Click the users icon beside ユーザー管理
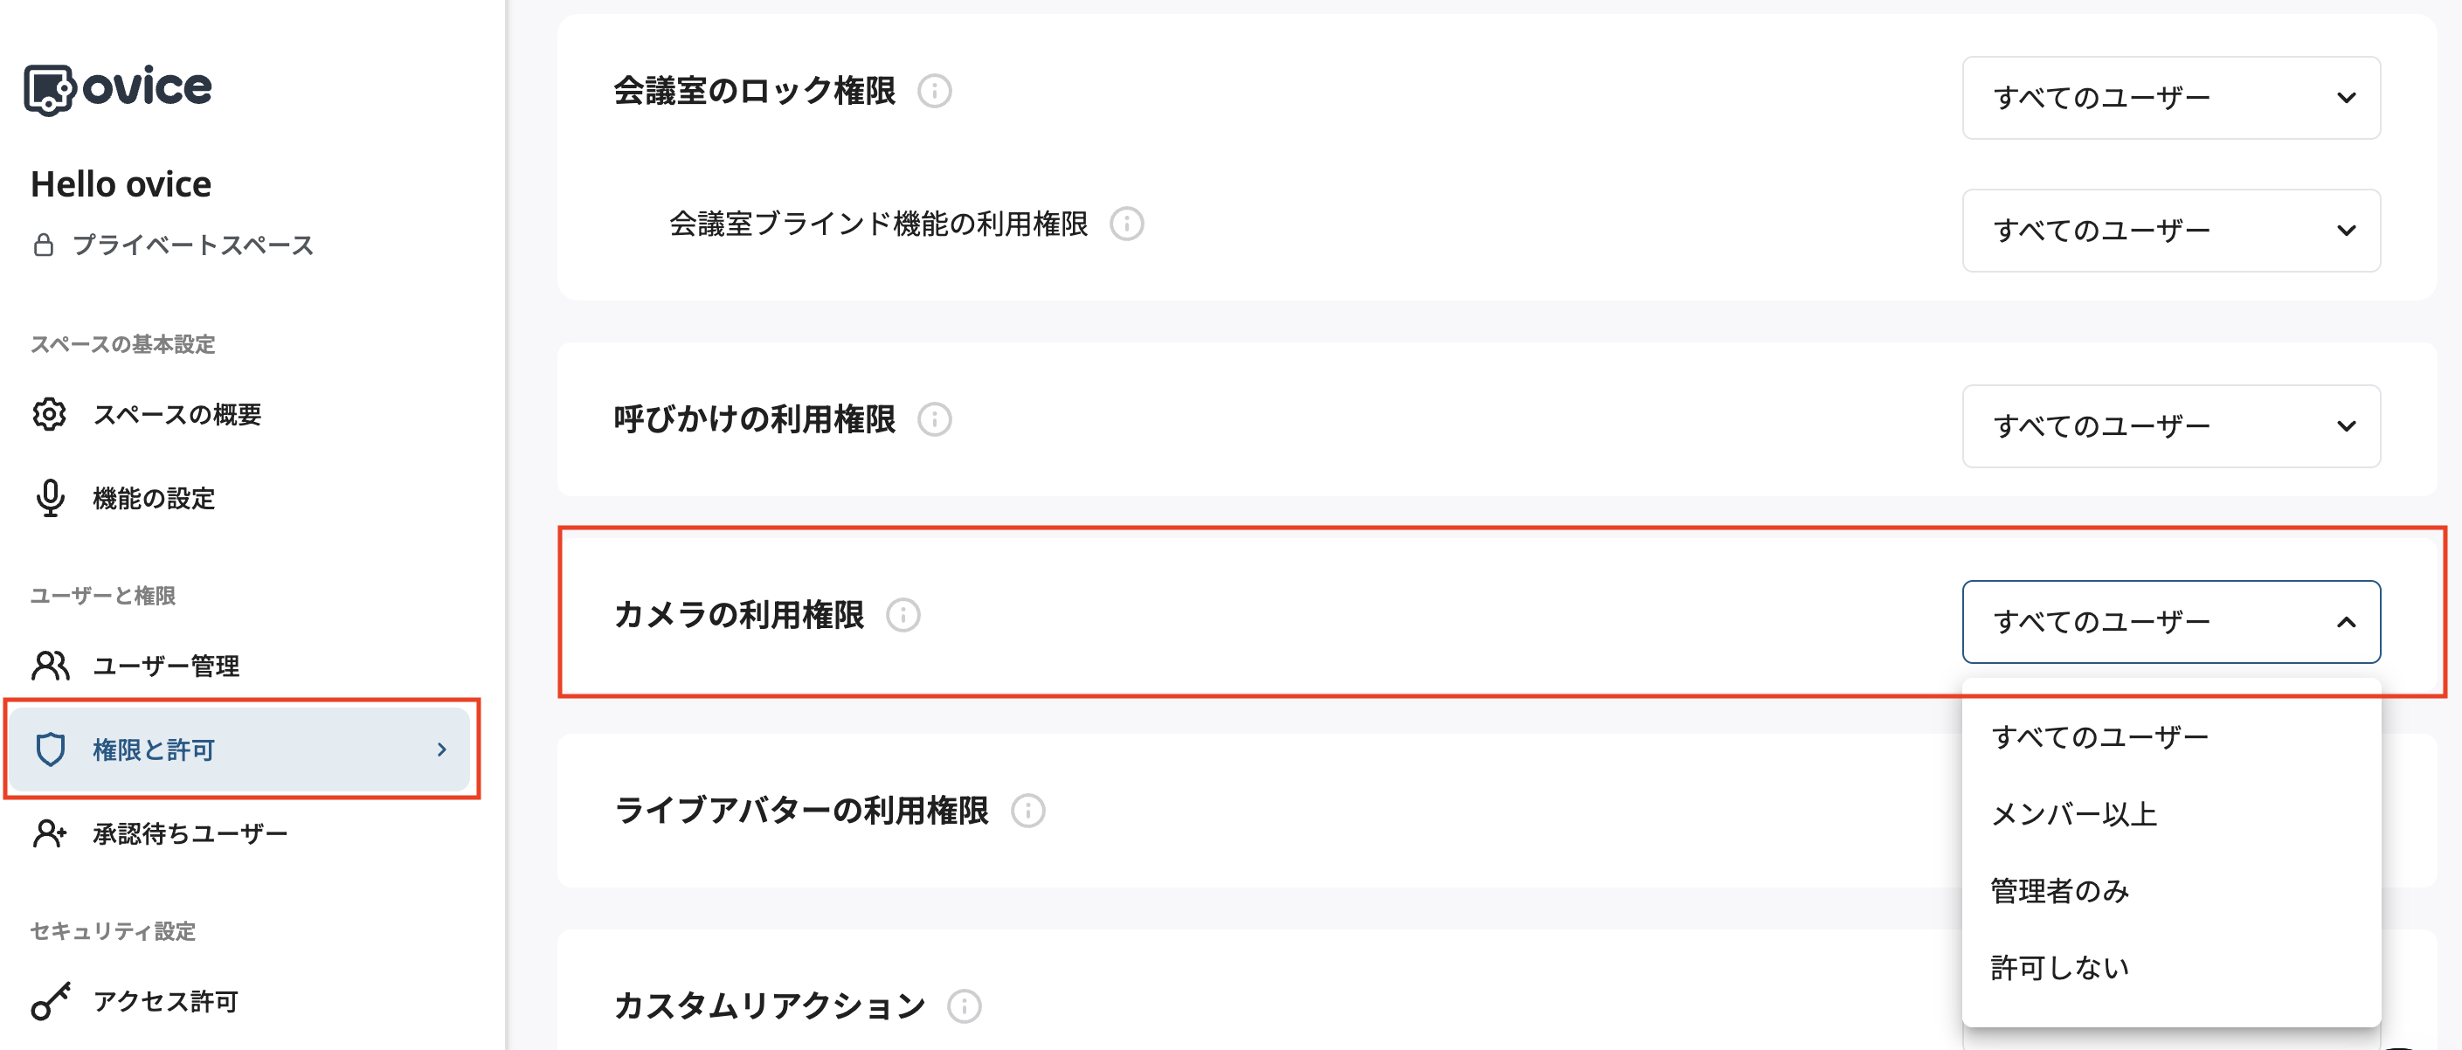 [x=49, y=666]
